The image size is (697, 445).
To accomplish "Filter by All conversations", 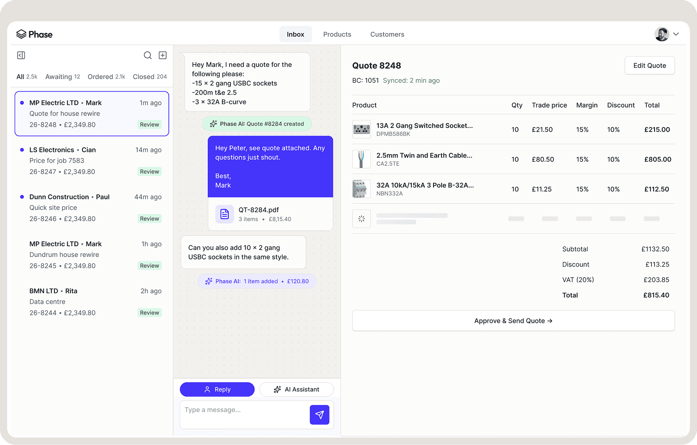I will pos(27,77).
